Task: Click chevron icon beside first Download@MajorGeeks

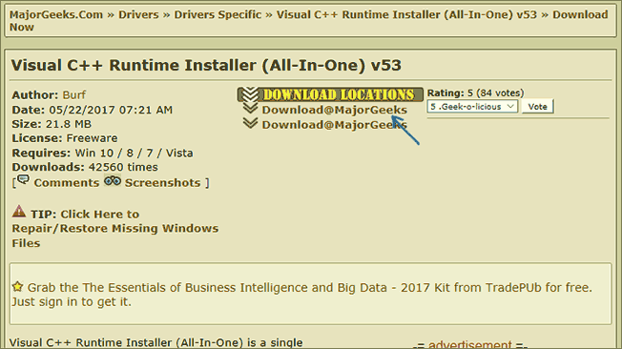Action: 250,108
